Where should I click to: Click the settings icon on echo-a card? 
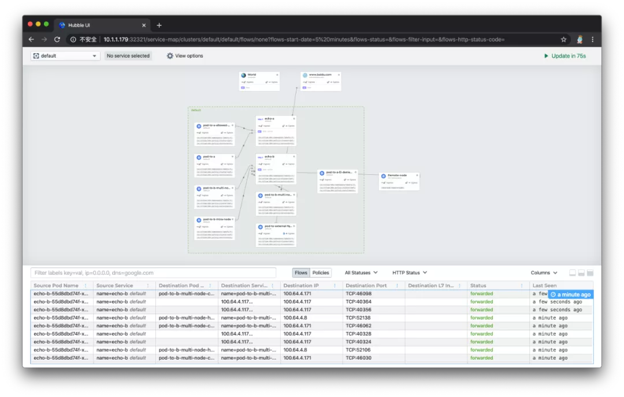(x=294, y=118)
